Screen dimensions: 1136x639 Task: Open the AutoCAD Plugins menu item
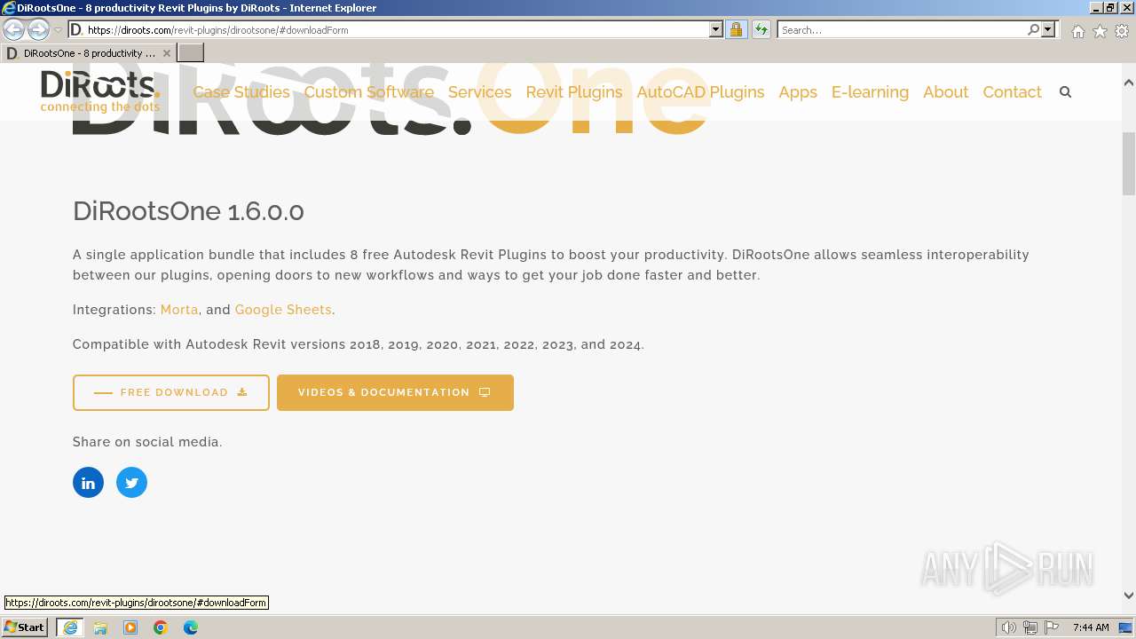coord(700,92)
